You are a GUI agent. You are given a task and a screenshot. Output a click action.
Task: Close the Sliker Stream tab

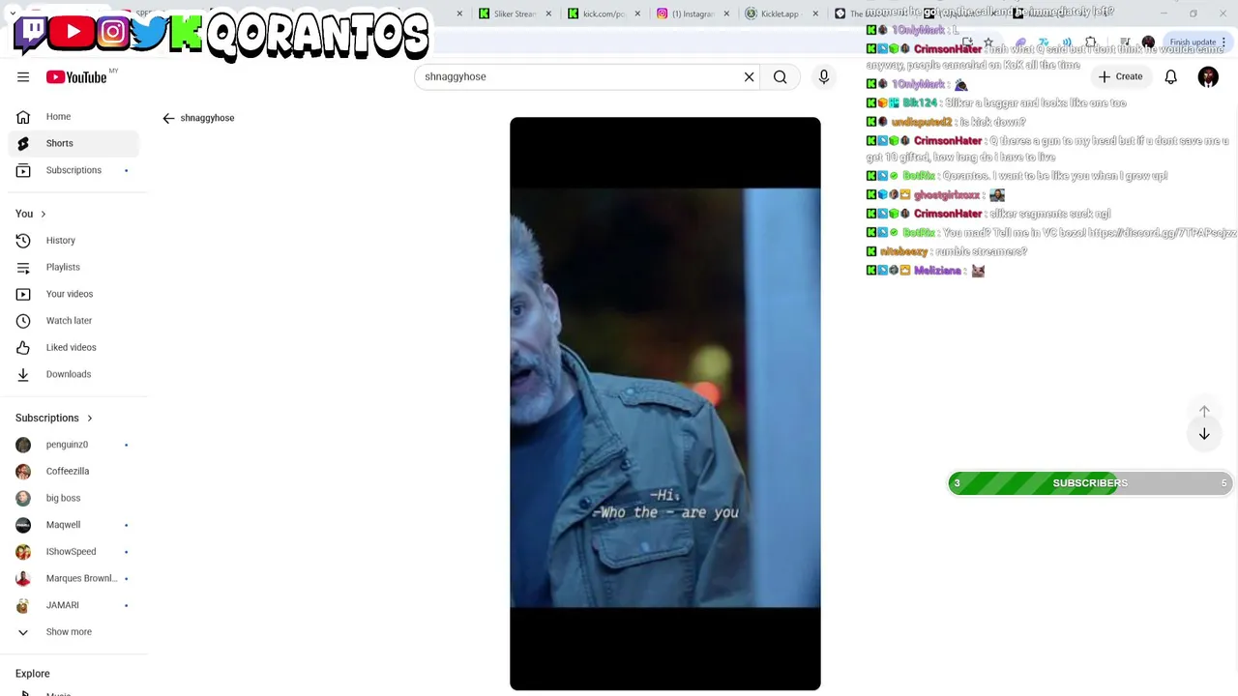[x=548, y=14]
